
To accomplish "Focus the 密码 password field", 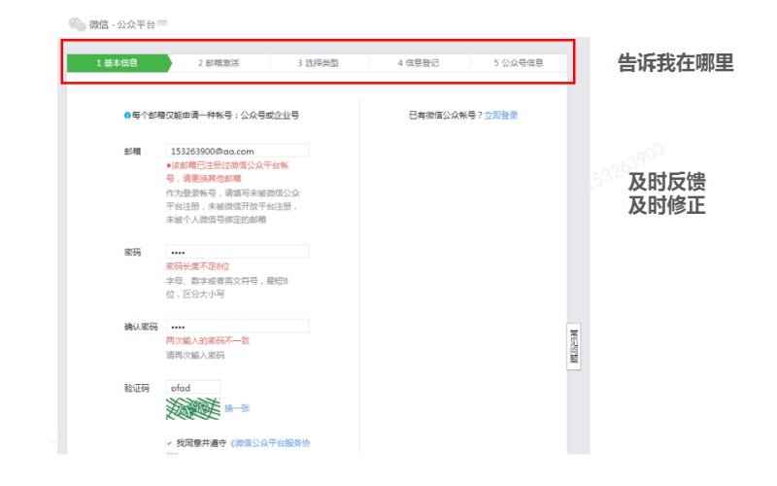I will [237, 252].
